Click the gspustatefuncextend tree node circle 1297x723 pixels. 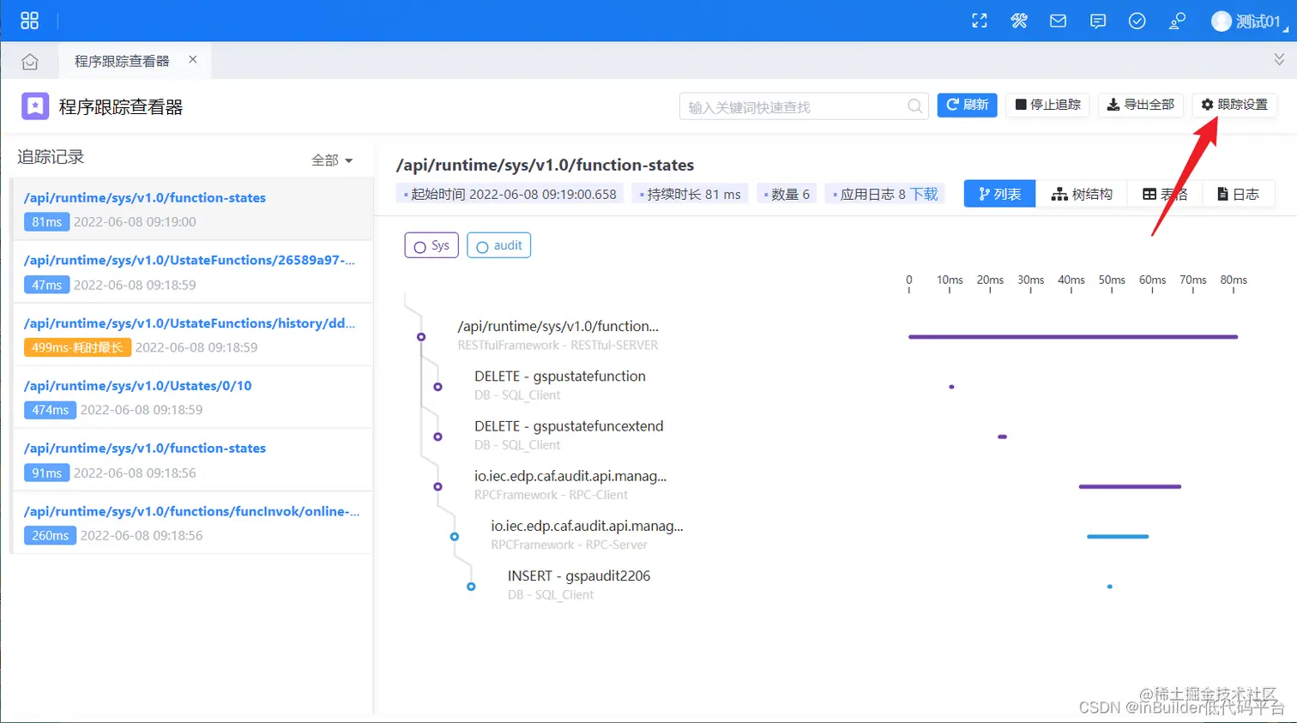click(437, 437)
